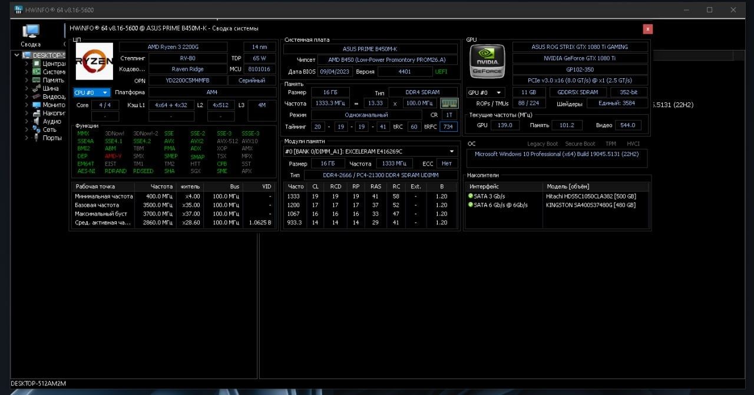Click the TPM indicator
Viewport: 754px width, 395px height.
pyautogui.click(x=611, y=144)
